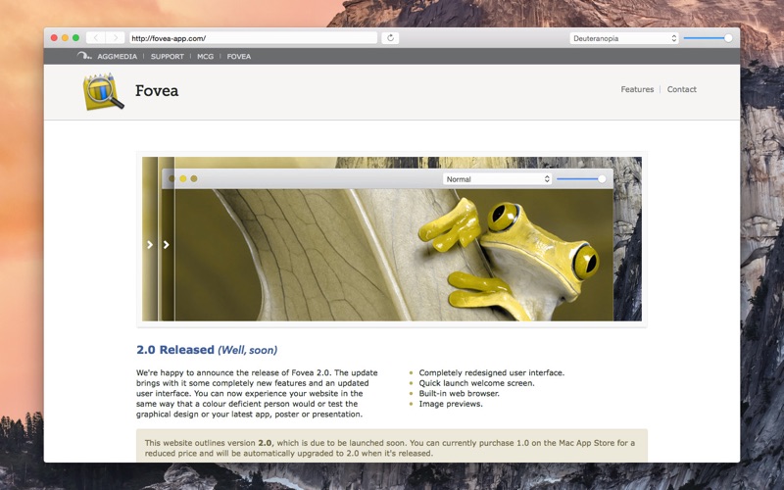Click the frog slideshow image
Viewport: 784px width, 490px height.
coord(391,239)
